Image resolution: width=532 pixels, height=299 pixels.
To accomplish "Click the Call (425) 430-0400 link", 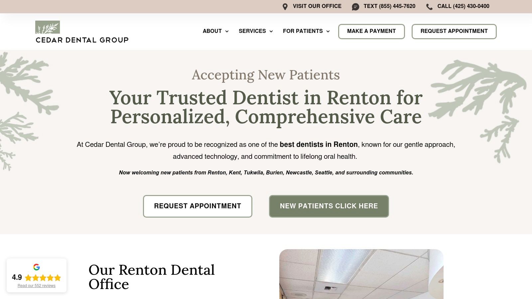I will 463,6.
